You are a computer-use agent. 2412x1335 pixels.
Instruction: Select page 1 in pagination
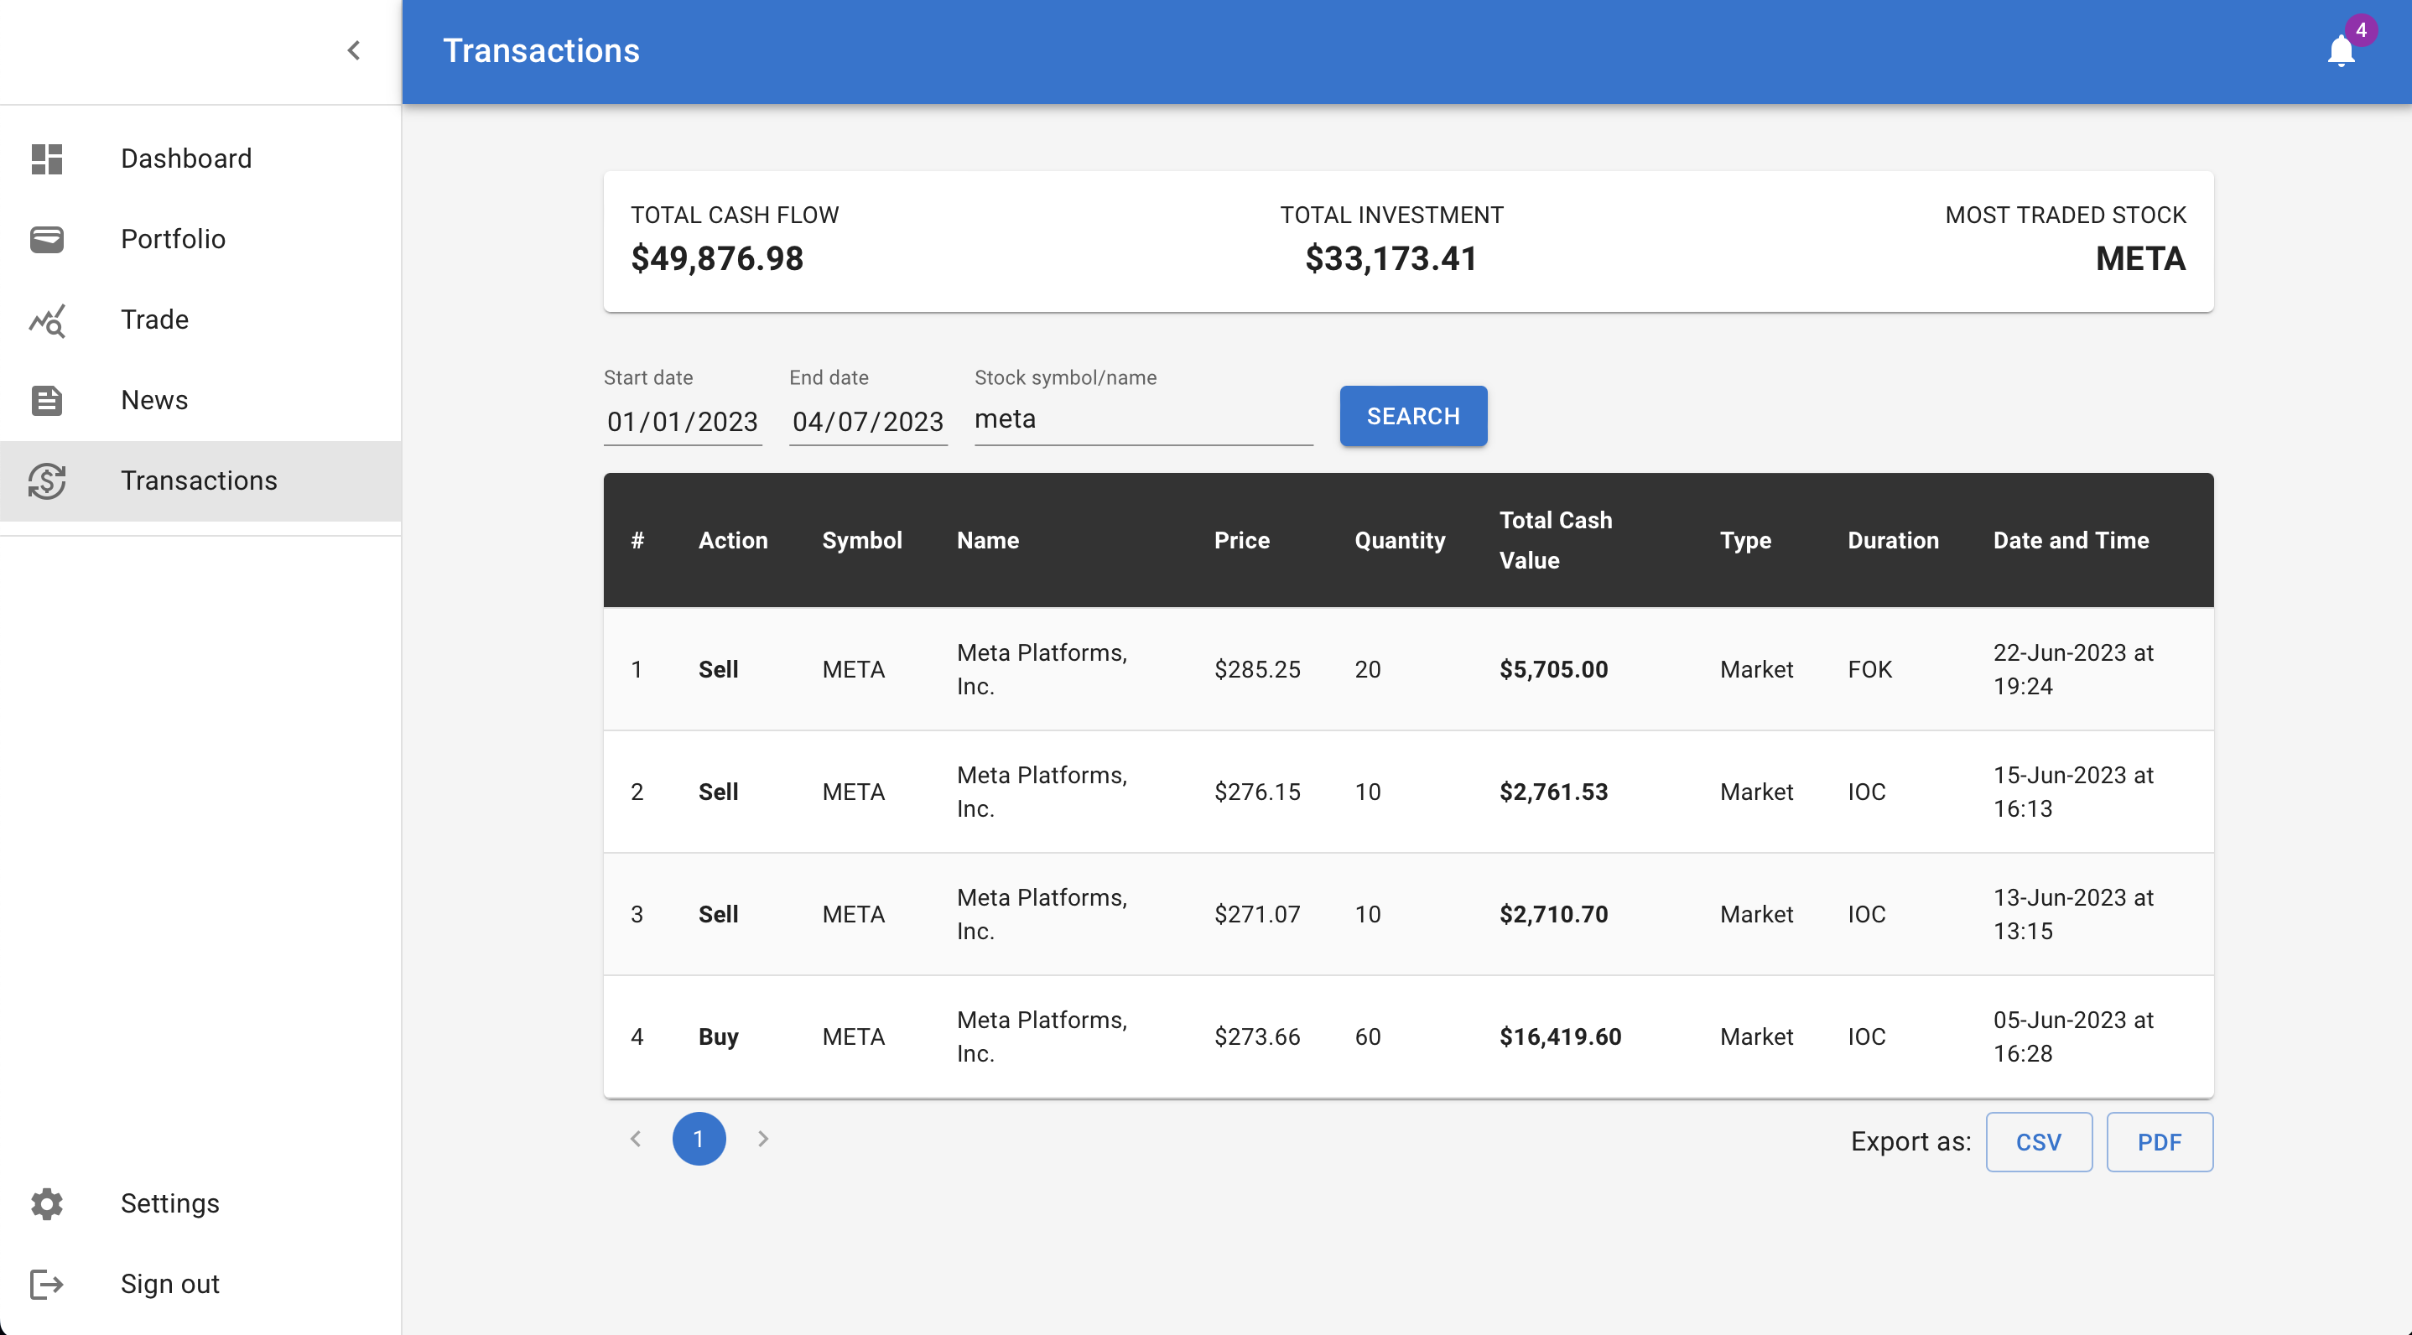point(699,1139)
